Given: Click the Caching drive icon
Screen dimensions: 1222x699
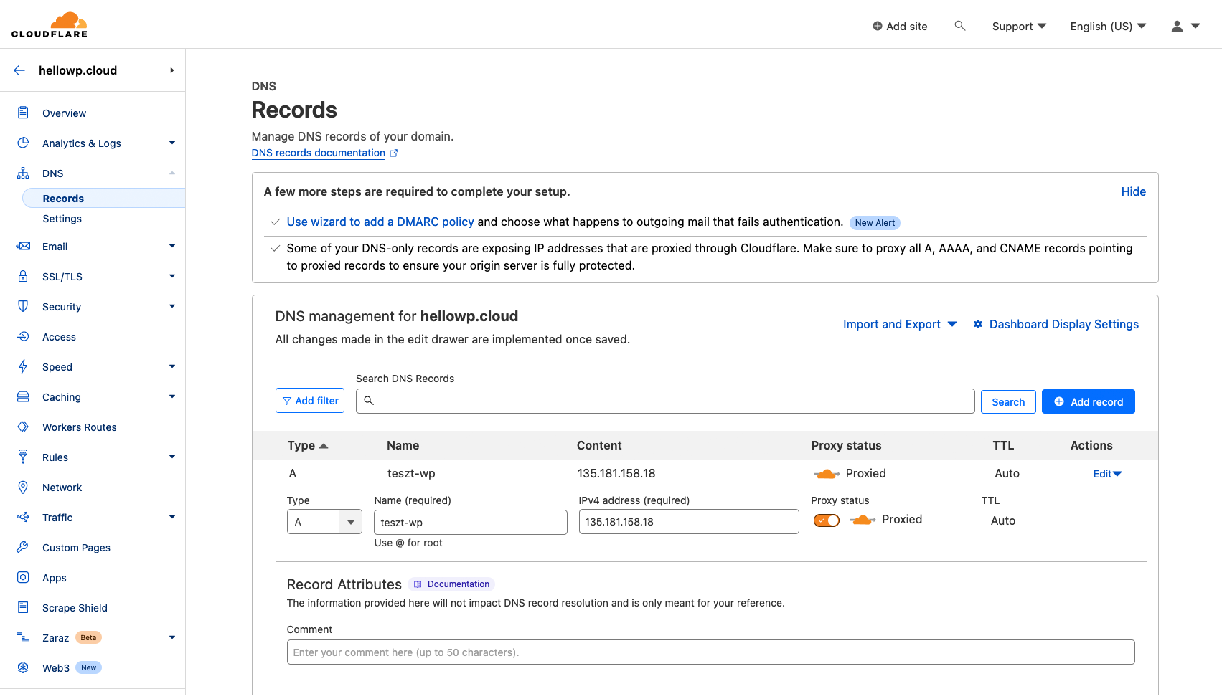Looking at the screenshot, I should click(x=23, y=396).
